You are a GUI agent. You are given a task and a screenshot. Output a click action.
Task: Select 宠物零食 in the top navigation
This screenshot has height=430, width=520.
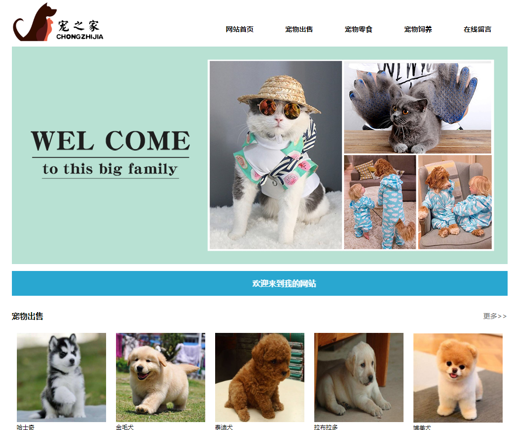pos(358,29)
